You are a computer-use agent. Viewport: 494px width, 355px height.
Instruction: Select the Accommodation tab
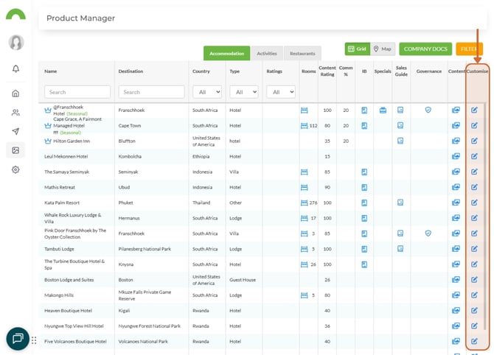(227, 54)
